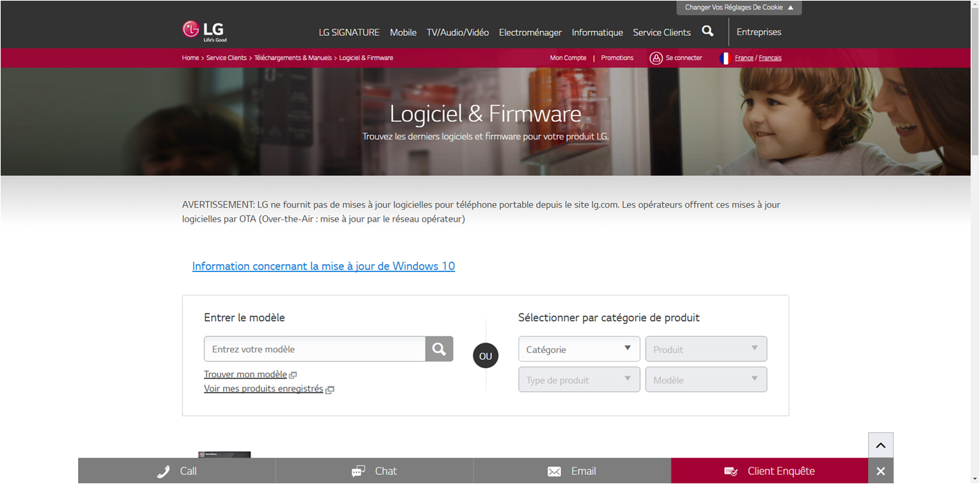
Task: Click the Client Enquête survey icon
Action: point(731,472)
